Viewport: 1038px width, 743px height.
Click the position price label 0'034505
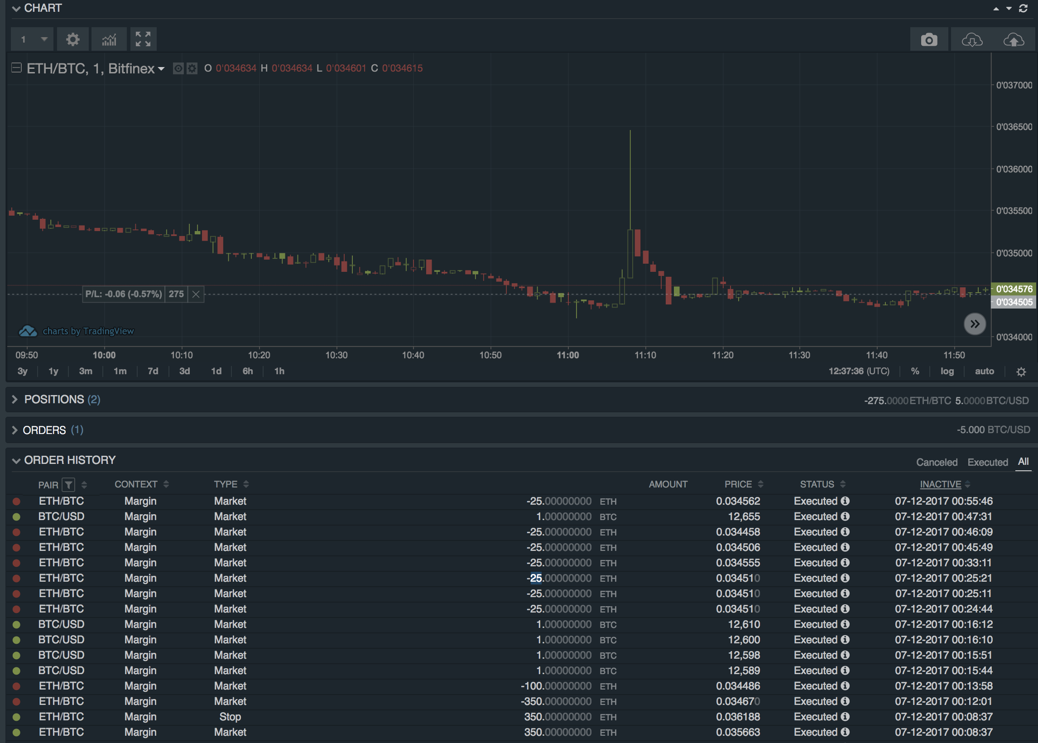1013,303
